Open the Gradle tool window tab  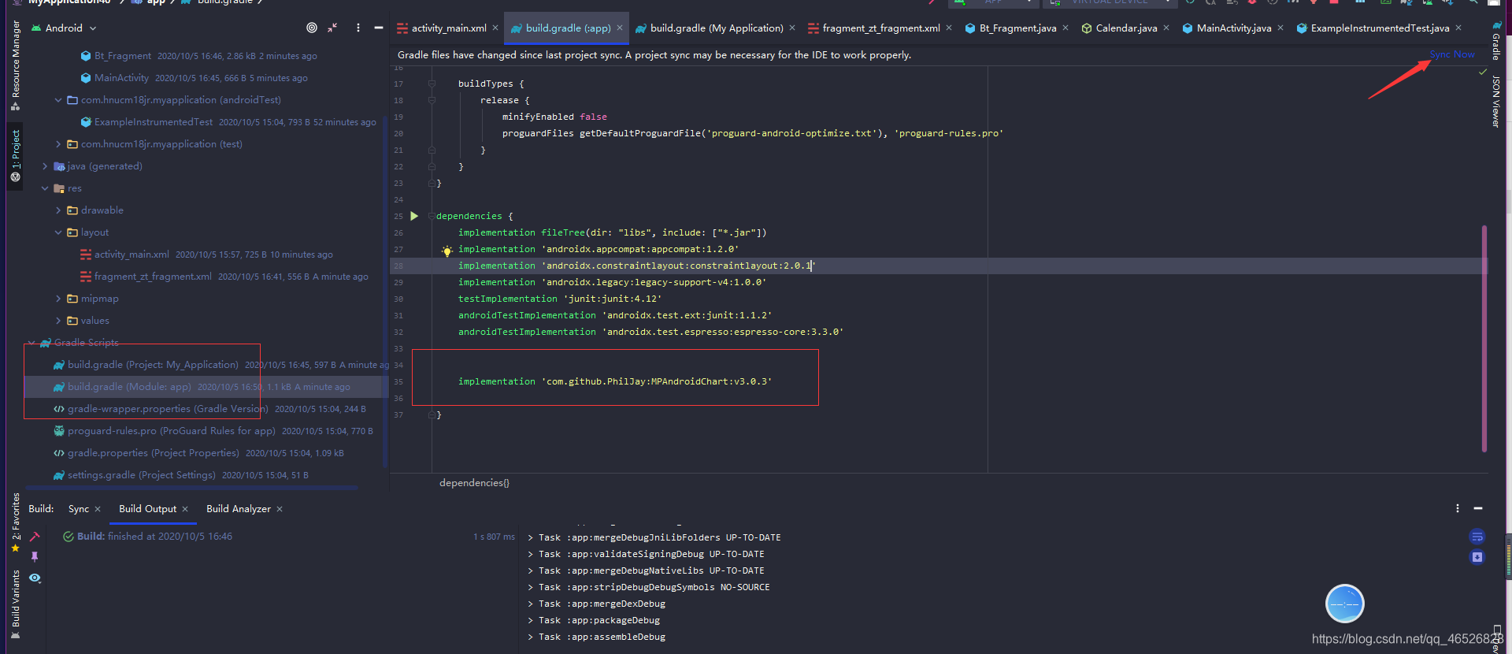coord(1496,41)
